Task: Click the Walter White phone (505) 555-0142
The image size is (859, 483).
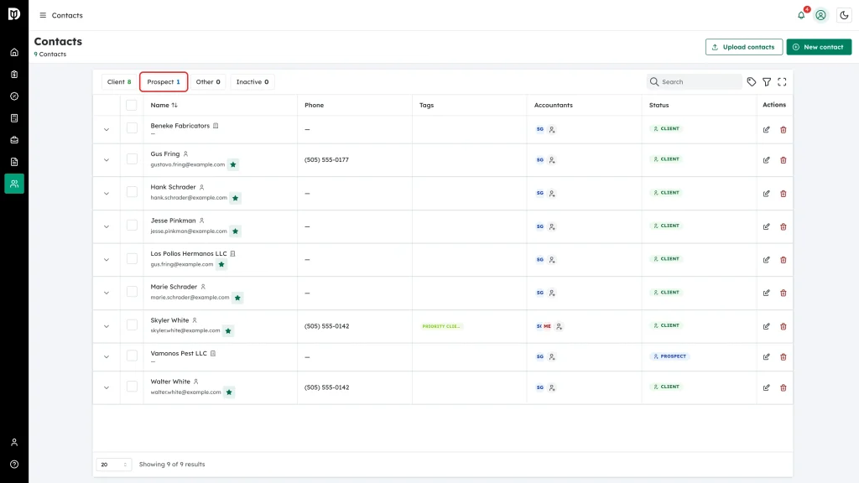Action: (x=326, y=387)
